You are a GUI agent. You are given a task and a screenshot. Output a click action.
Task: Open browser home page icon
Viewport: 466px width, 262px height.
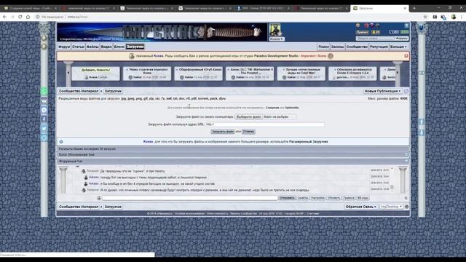28,17
